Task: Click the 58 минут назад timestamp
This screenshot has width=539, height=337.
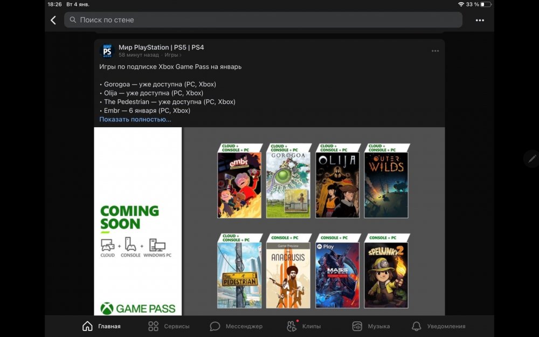Action: point(139,55)
